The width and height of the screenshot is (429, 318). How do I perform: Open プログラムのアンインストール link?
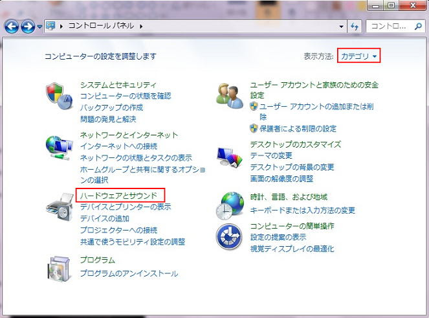pyautogui.click(x=129, y=273)
